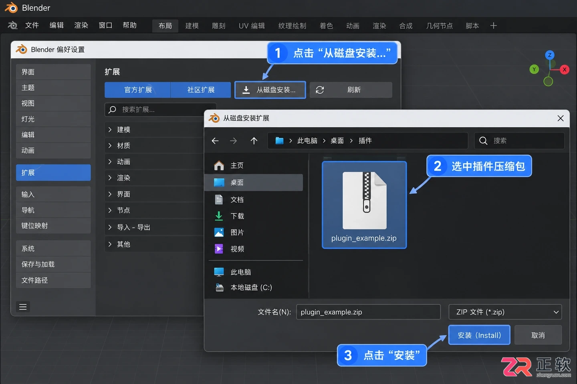
Task: Select 主题 in preferences sidebar
Action: tap(53, 88)
